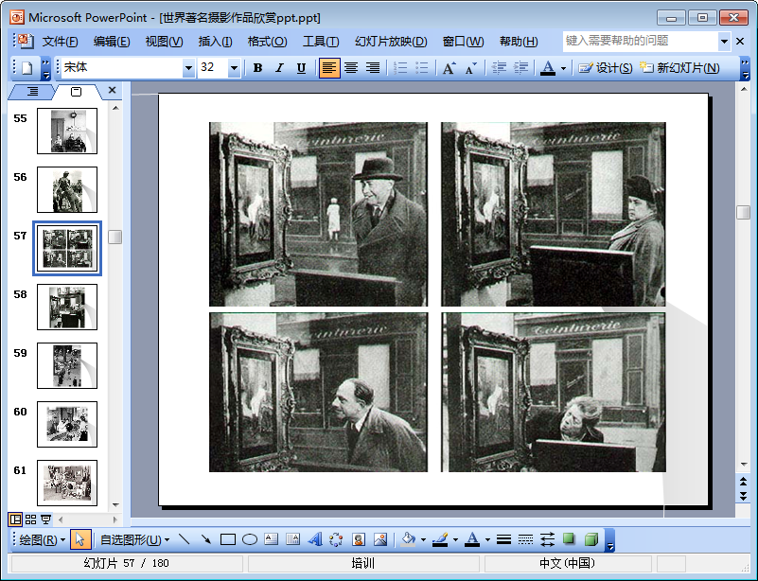Open the 插入(I) menu

(x=215, y=42)
